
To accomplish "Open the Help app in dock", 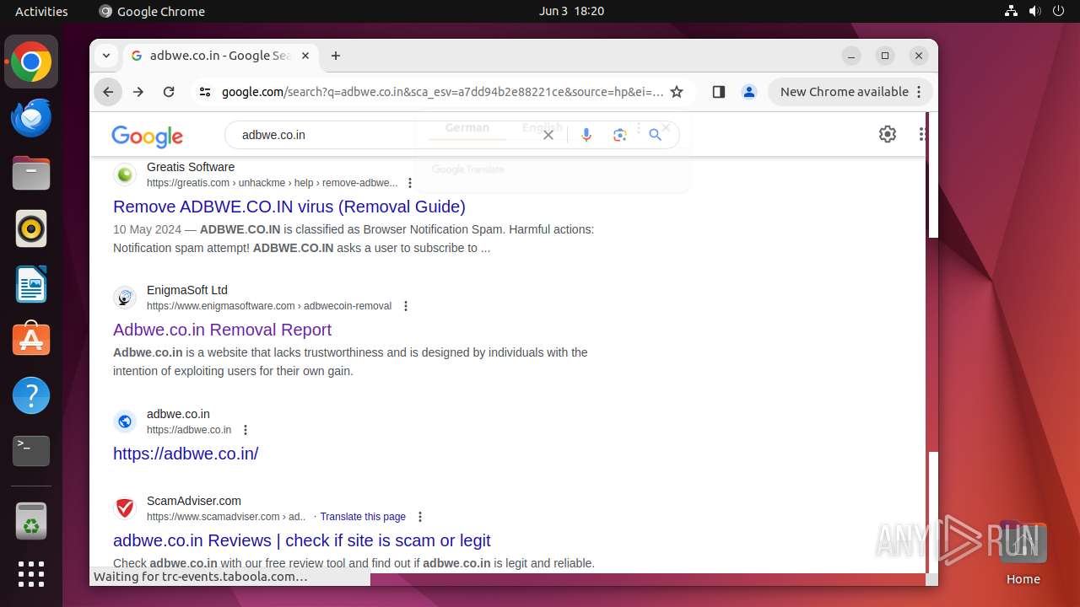I will click(31, 395).
